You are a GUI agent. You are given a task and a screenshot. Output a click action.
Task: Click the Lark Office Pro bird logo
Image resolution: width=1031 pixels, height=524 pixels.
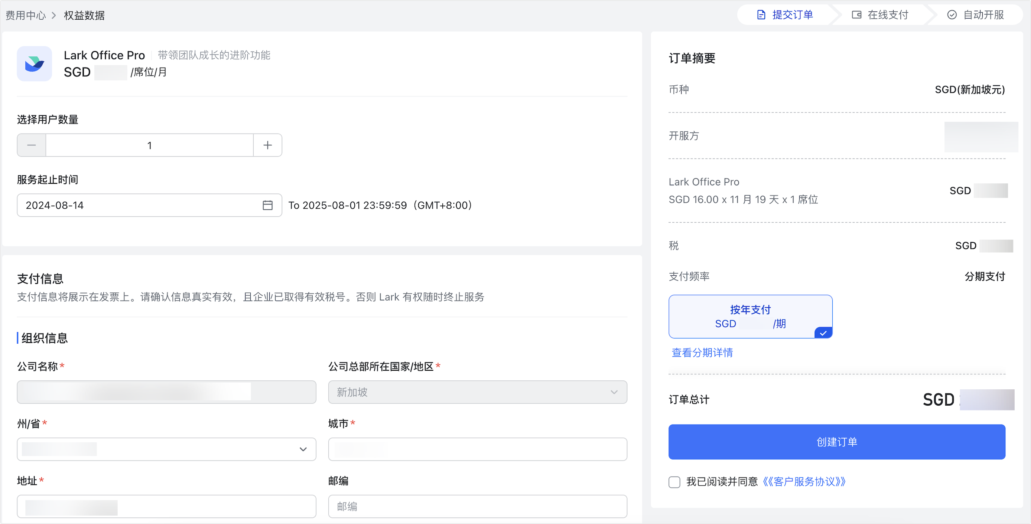35,63
